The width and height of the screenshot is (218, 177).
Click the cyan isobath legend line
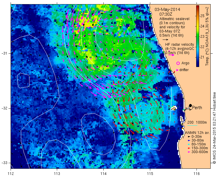tap(192, 126)
